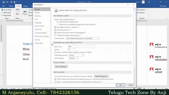Image resolution: width=169 pixels, height=95 pixels.
Task: Switch to the Home tab
Action: (x=11, y=6)
